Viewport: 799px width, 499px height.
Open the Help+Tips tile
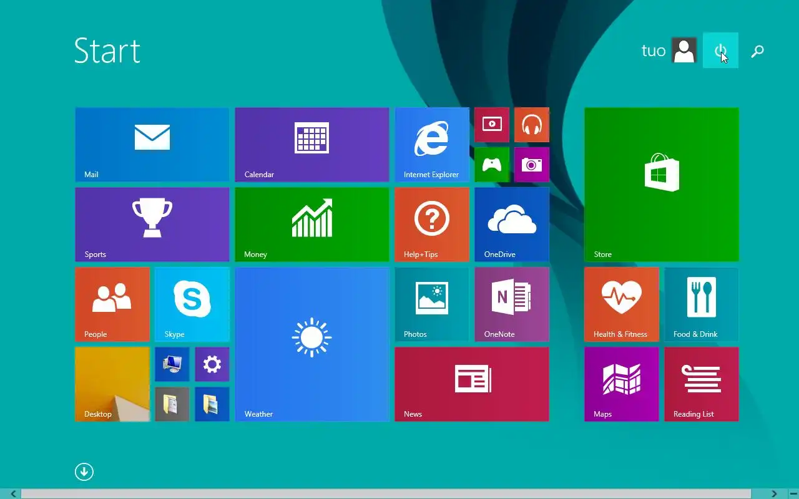coord(432,225)
